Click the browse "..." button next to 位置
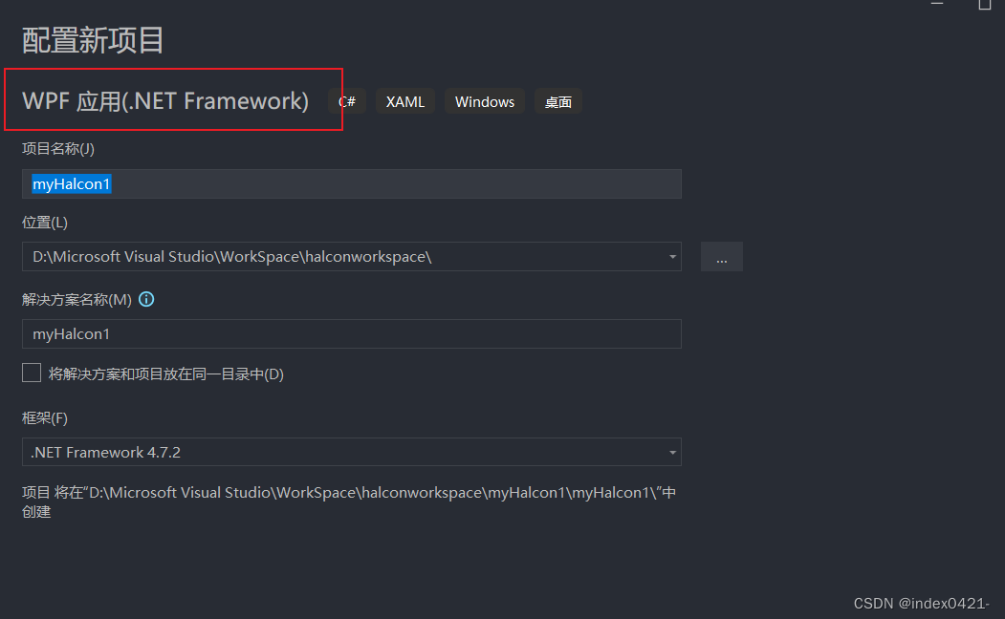1005x619 pixels. point(721,256)
